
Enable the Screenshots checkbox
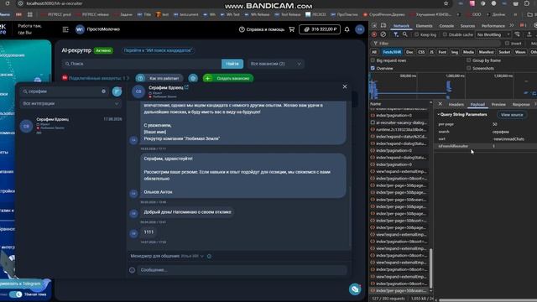pyautogui.click(x=469, y=68)
